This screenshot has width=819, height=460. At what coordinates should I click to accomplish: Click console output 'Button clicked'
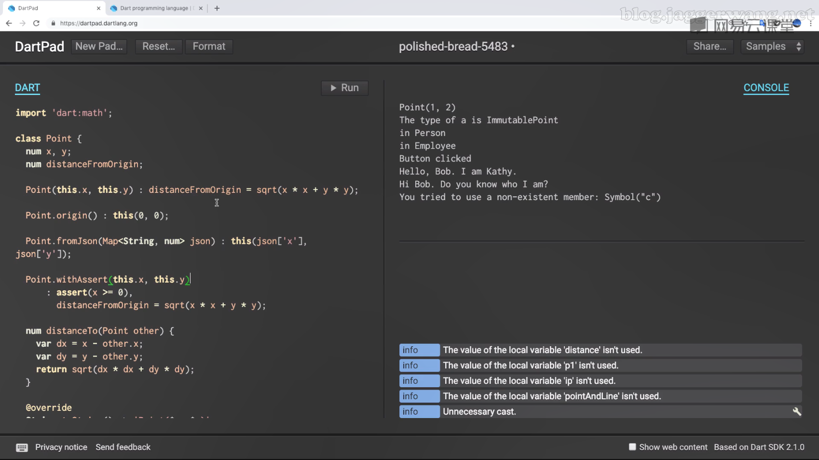435,159
